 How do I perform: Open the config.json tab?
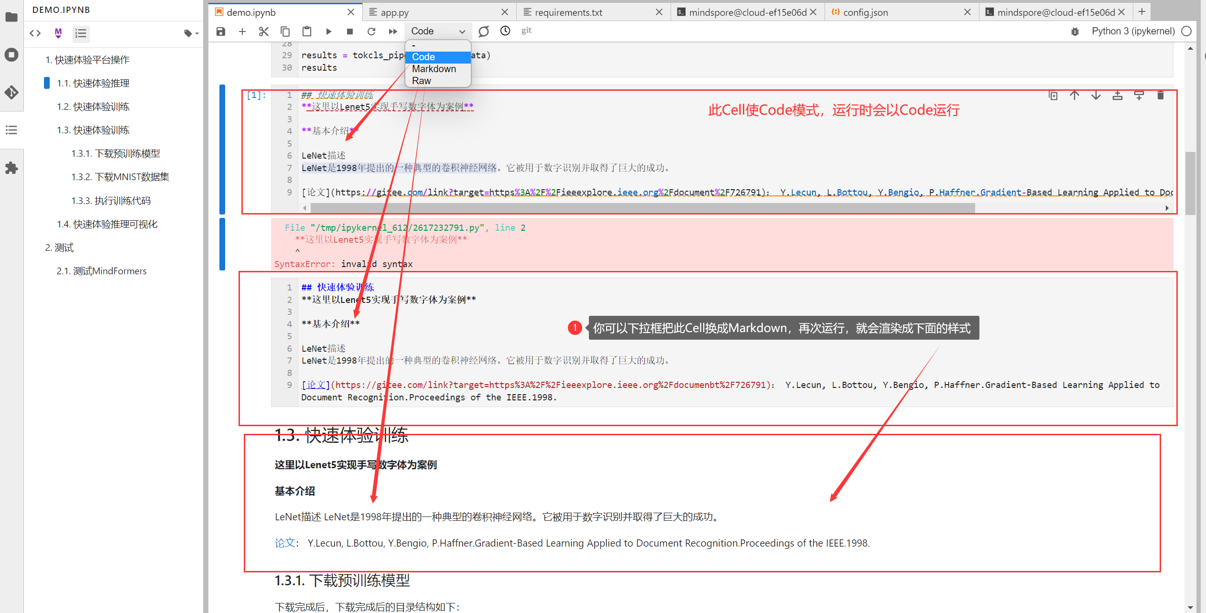coord(865,12)
